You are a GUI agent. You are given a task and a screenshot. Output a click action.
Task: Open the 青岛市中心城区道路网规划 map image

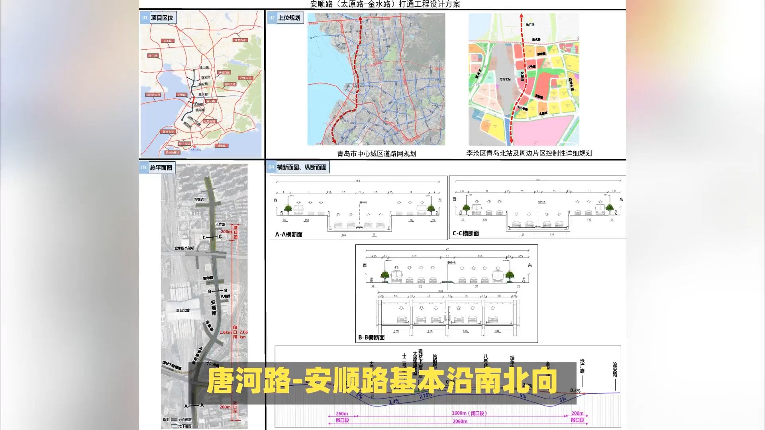[x=376, y=79]
